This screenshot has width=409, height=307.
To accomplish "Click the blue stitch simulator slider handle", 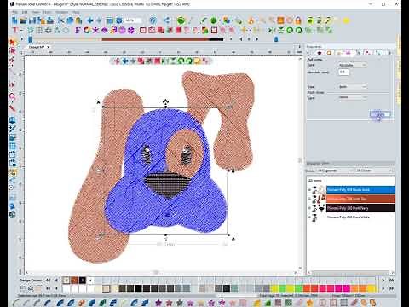I will [x=30, y=39].
